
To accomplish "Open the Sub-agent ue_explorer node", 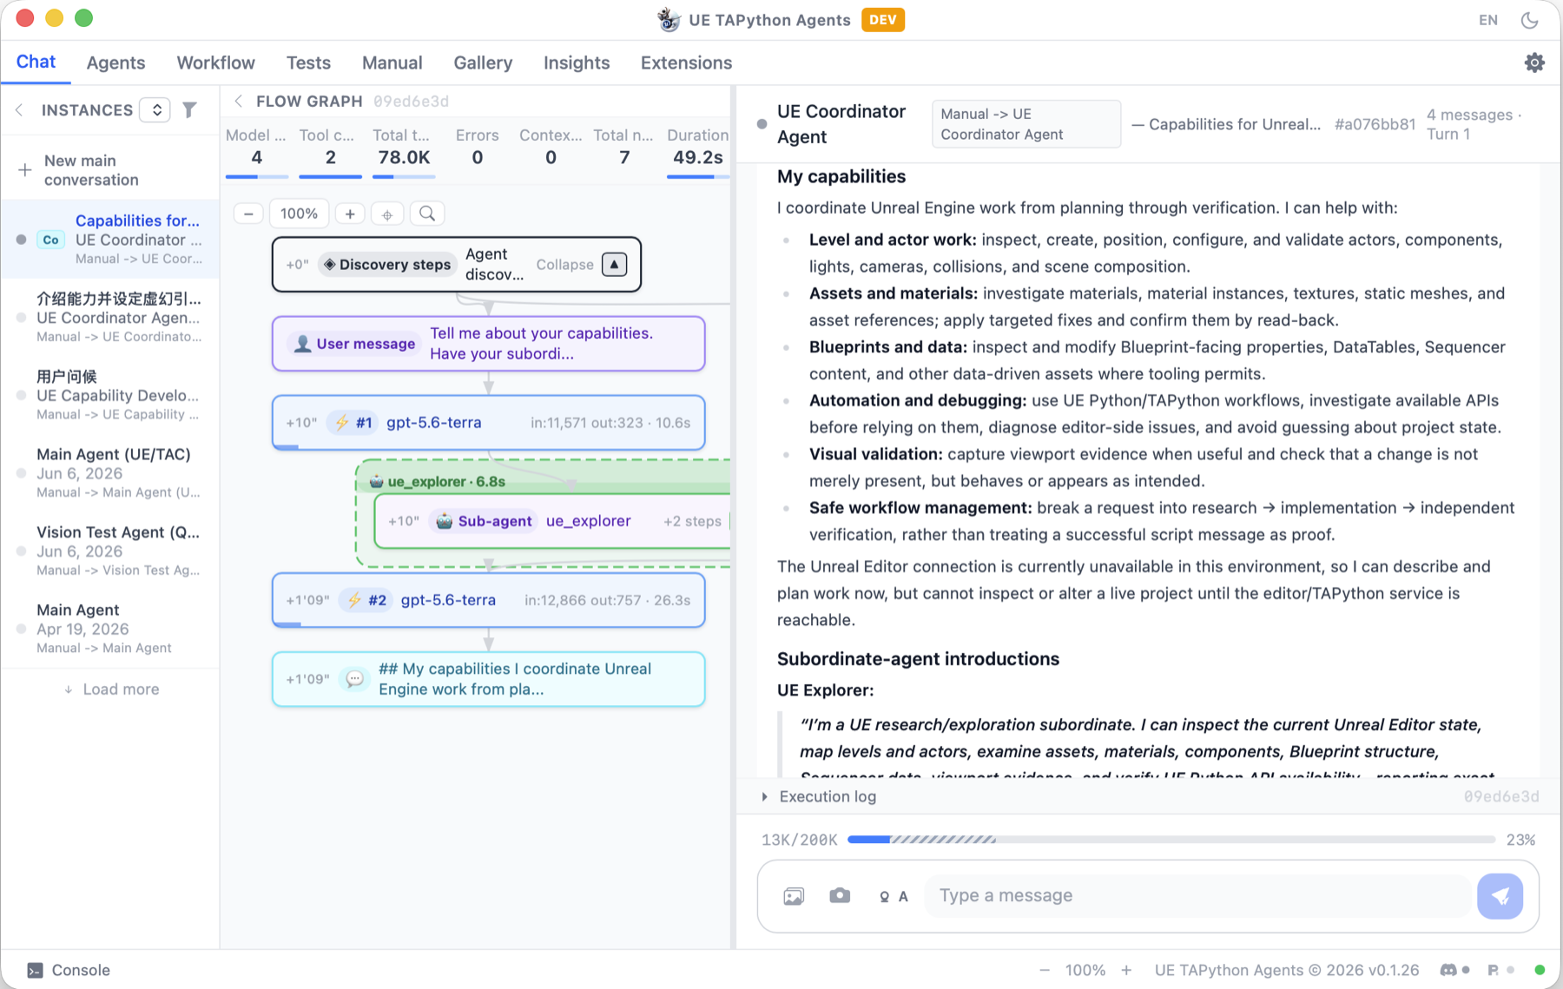I will coord(554,521).
